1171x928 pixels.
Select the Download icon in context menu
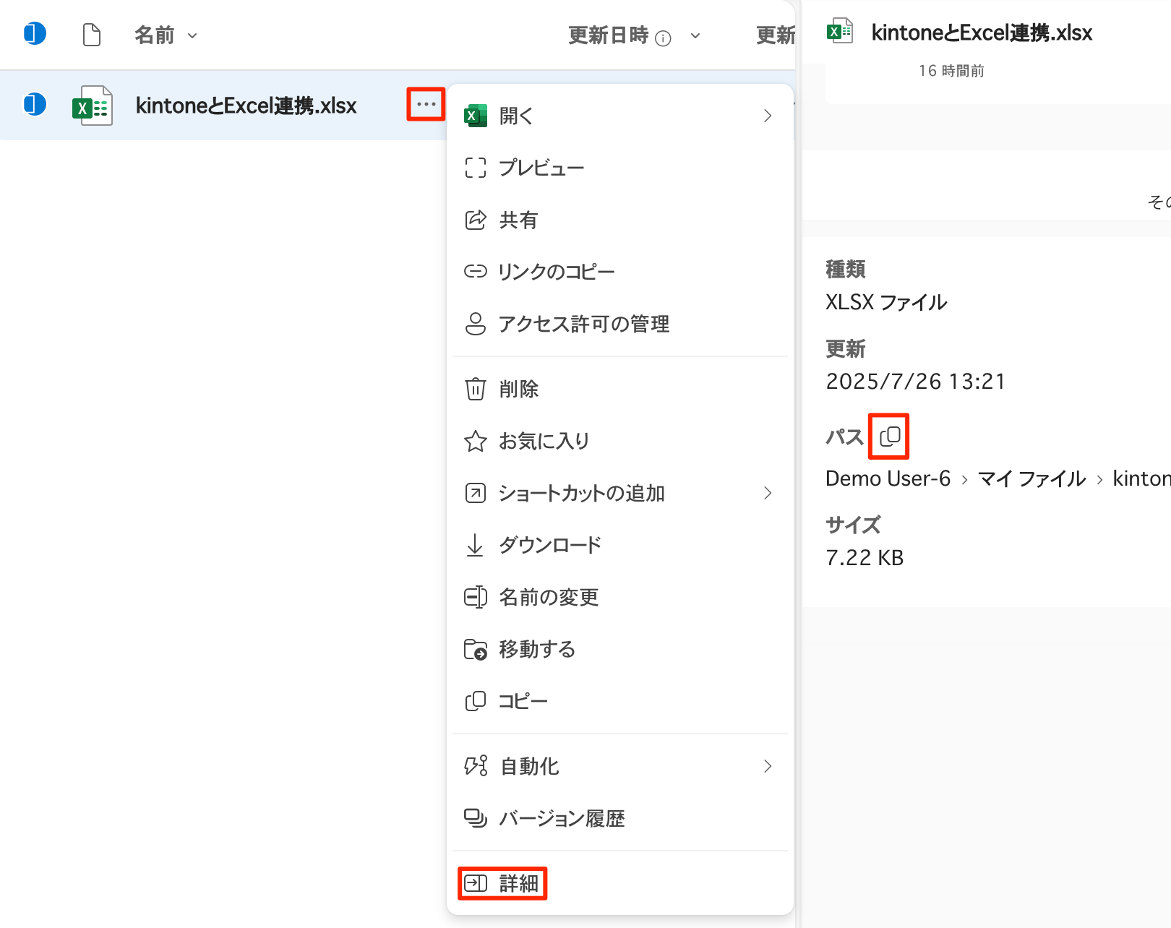[x=475, y=545]
